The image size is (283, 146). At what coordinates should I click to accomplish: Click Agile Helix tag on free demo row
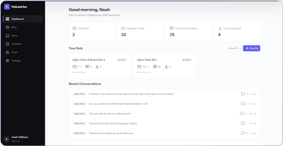pos(79,94)
